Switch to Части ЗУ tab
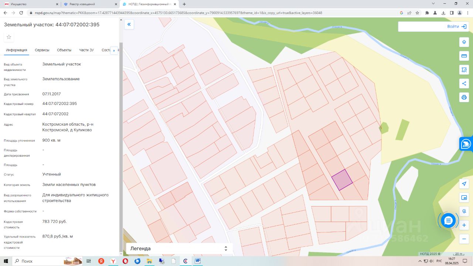 point(86,50)
